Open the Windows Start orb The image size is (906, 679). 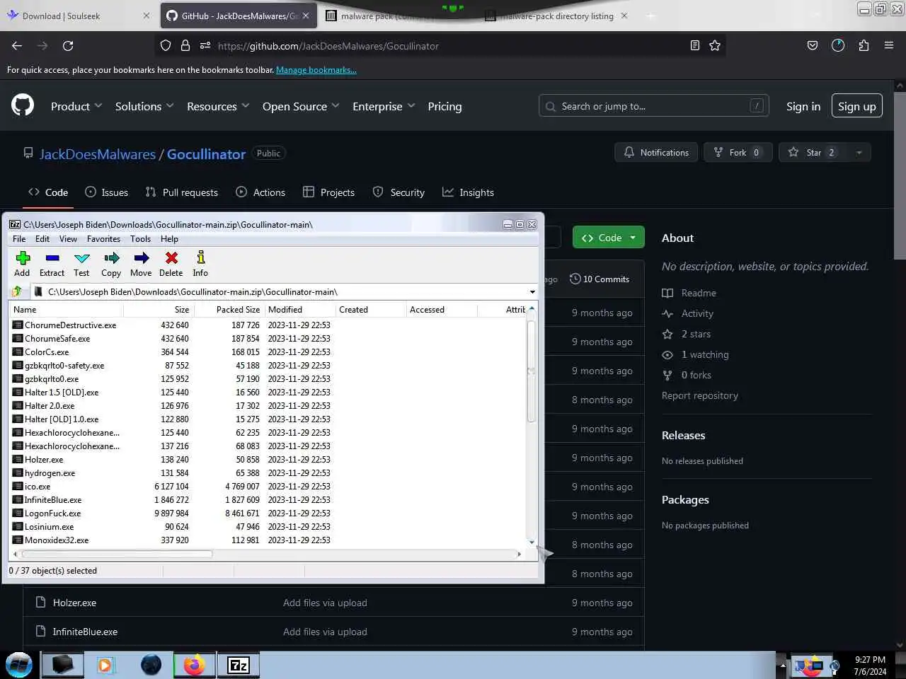coord(19,665)
